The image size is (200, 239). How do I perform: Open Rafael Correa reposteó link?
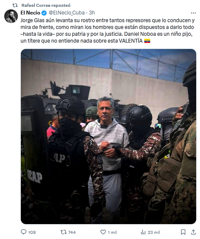point(46,6)
